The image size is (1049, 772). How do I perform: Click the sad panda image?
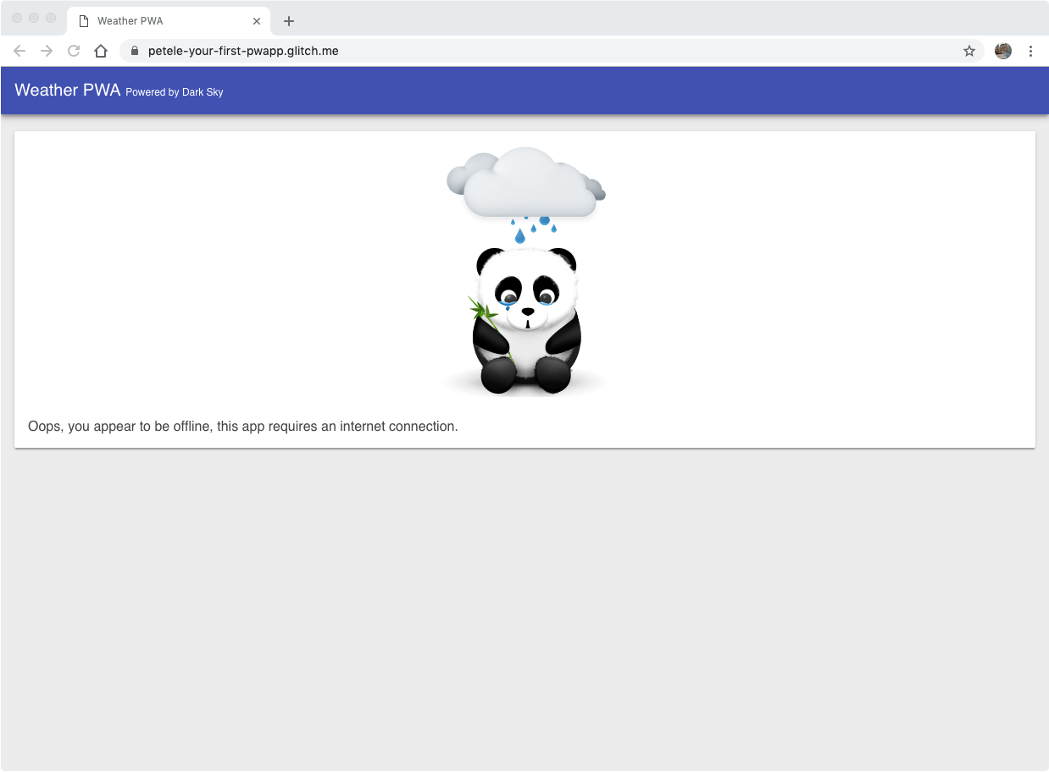(x=526, y=322)
